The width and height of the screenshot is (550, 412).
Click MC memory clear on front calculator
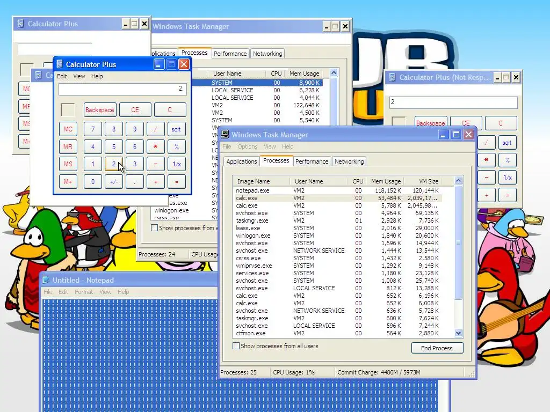[68, 129]
